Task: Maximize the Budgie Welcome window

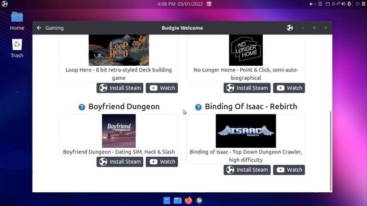Action: pos(314,28)
